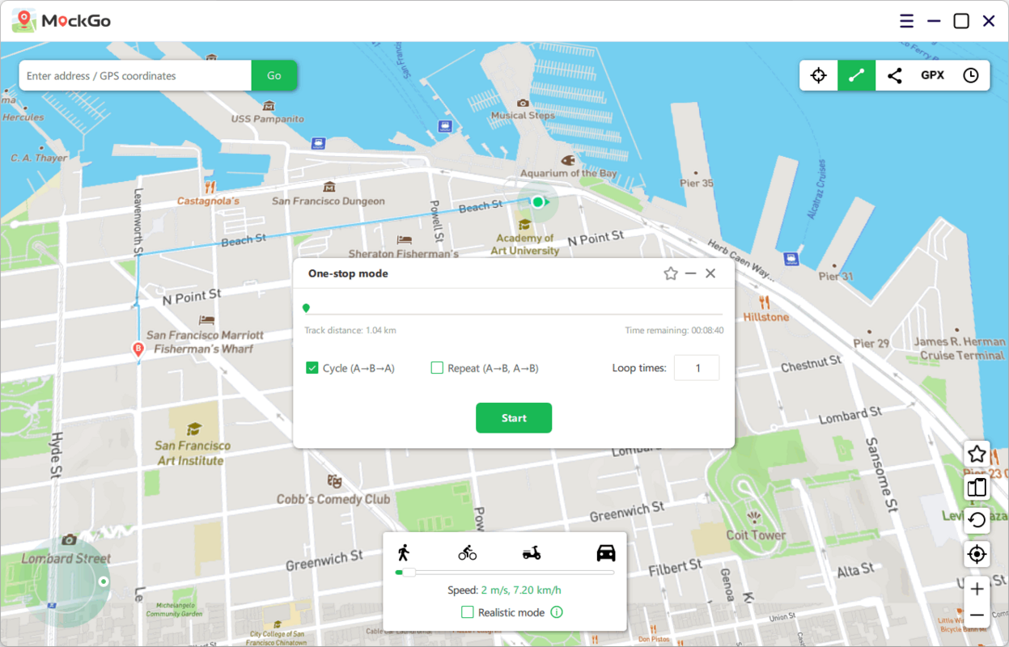Click the Academy of Art University label

point(525,244)
